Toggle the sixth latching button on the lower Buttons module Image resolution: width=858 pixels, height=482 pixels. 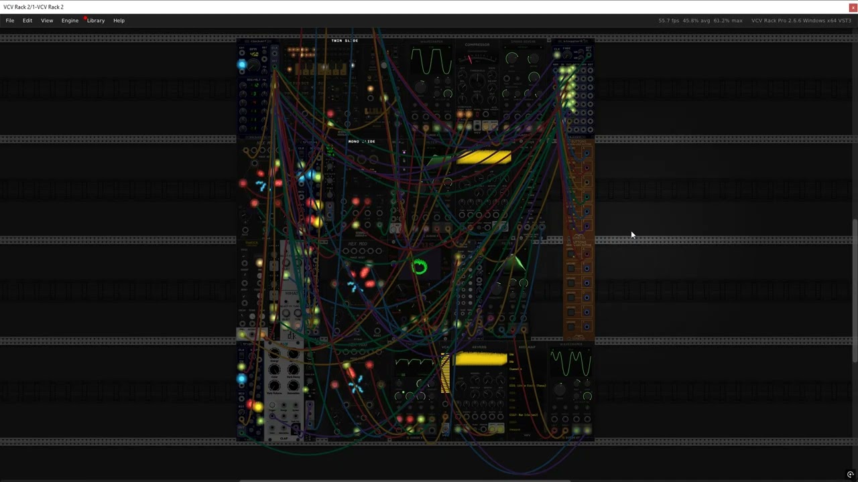pyautogui.click(x=571, y=327)
